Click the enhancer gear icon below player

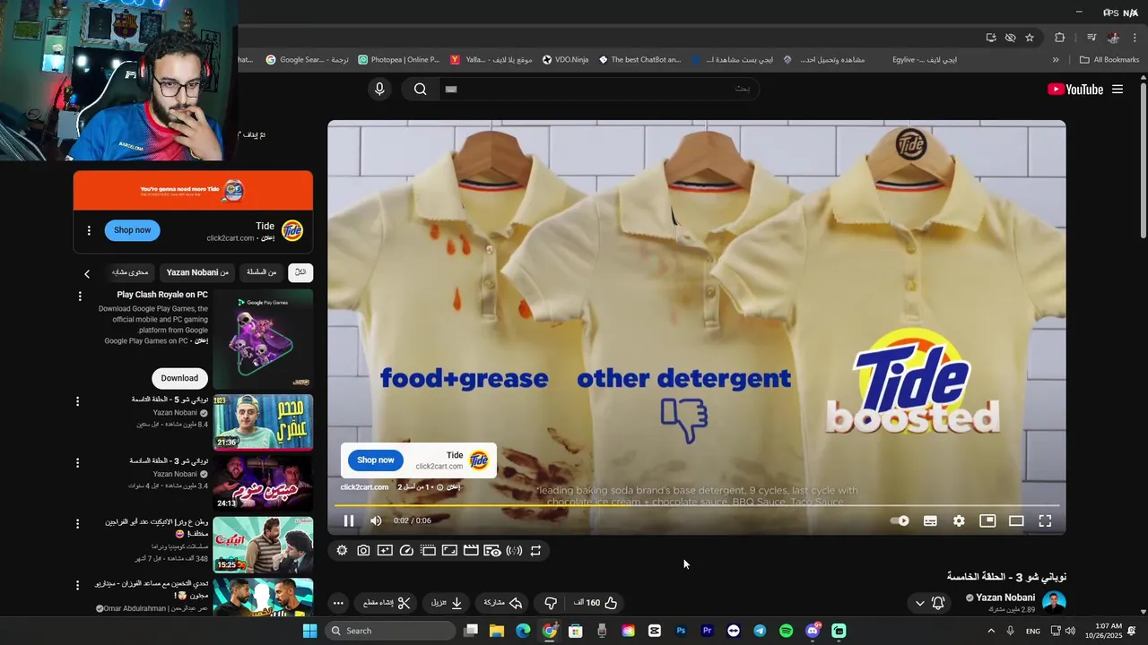pos(342,551)
